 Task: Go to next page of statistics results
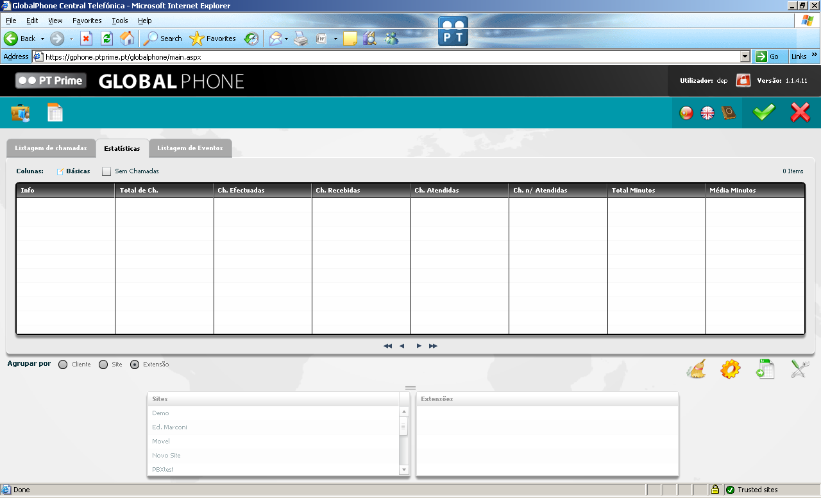coord(419,346)
